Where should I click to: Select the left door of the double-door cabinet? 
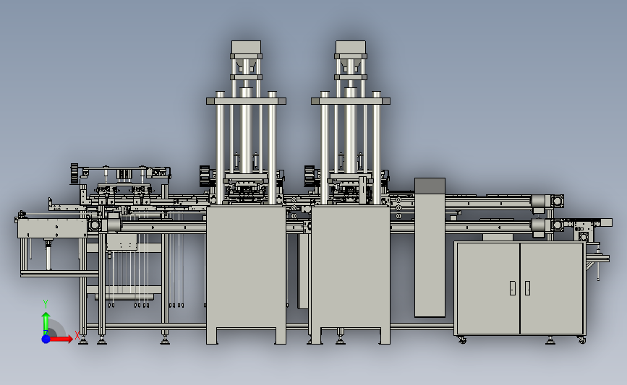[488, 288]
